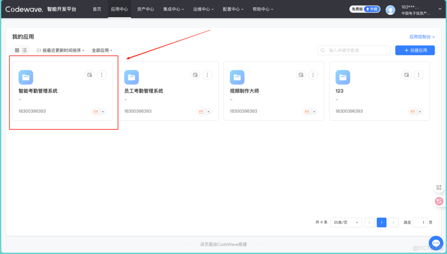Click the preview icon on the 123 card
The width and height of the screenshot is (447, 254).
[x=407, y=75]
